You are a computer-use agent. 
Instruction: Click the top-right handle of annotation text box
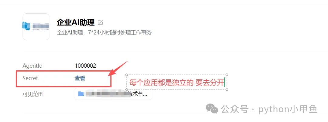pos(227,75)
